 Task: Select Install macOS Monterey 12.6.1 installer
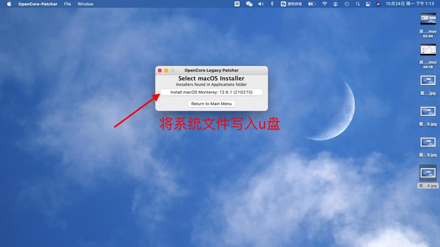212,92
